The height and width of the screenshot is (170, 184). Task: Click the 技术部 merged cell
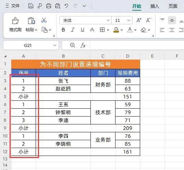click(x=103, y=112)
